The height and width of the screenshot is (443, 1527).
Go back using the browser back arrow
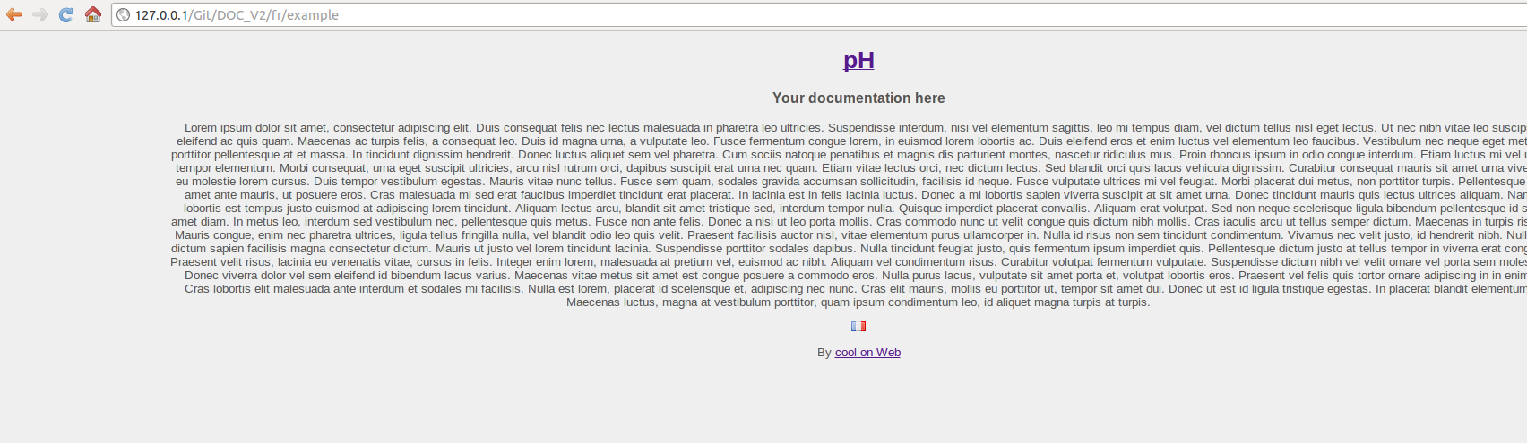click(14, 14)
